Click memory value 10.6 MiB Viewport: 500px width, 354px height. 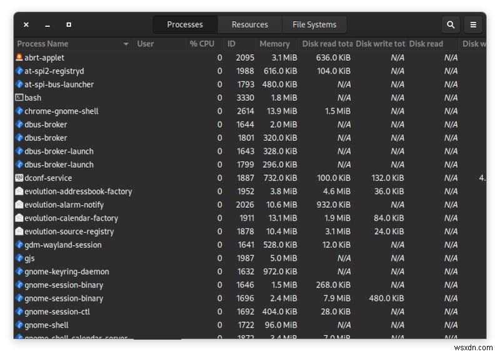(282, 205)
